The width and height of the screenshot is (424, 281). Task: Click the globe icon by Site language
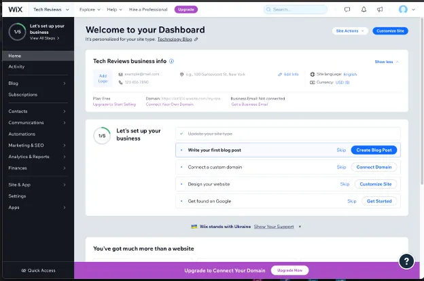[313, 74]
